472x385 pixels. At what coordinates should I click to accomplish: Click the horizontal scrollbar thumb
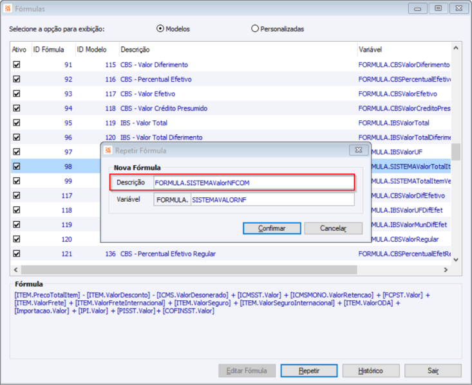point(189,269)
